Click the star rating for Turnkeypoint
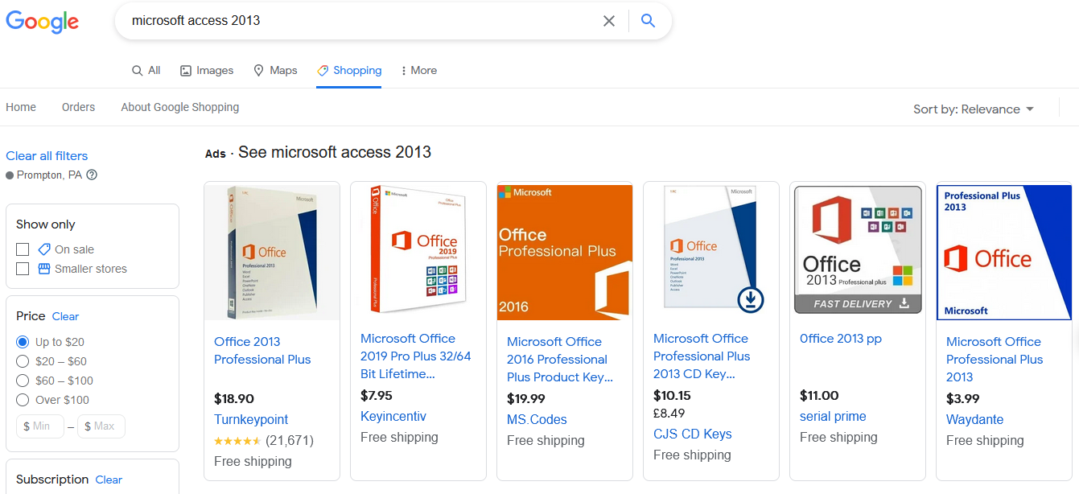The width and height of the screenshot is (1079, 494). (x=237, y=441)
